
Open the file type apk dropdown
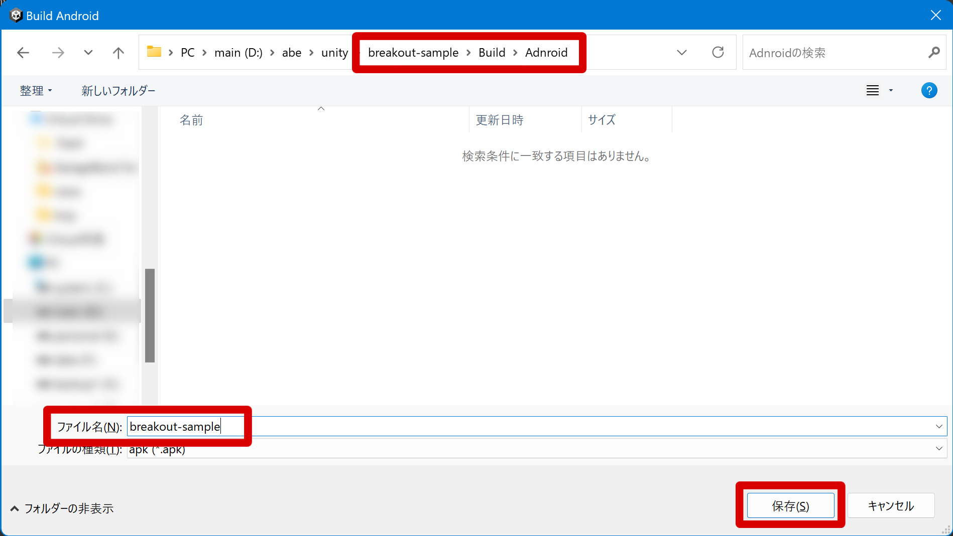coord(537,449)
